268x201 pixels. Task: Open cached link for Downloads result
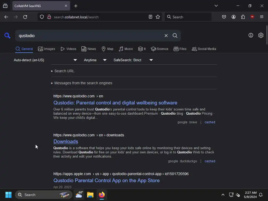click(210, 161)
